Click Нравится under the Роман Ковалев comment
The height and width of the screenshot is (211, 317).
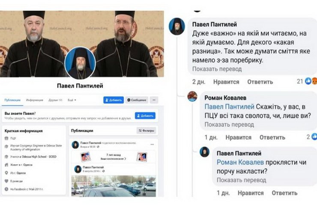(238, 137)
